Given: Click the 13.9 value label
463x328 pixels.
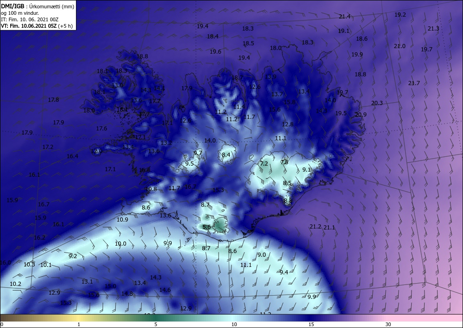Looking at the screenshot, I should (x=270, y=77).
